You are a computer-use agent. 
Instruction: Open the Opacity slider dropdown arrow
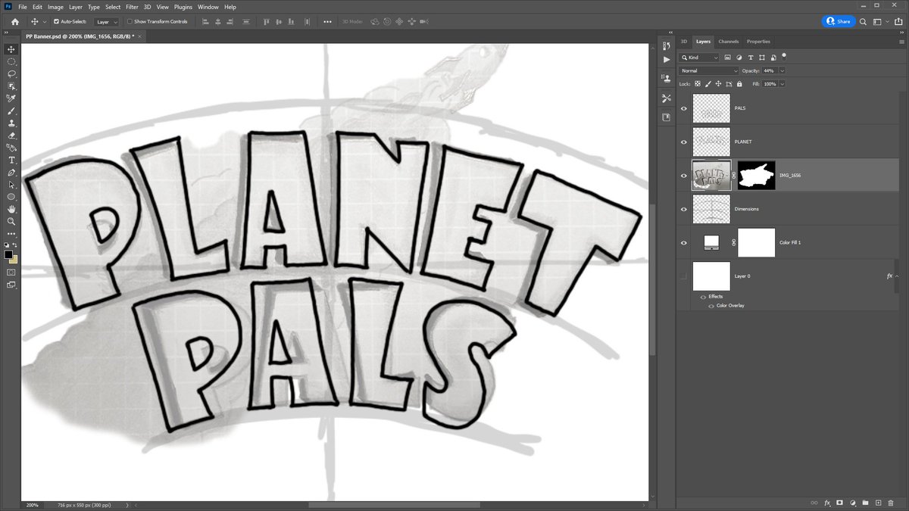[782, 70]
